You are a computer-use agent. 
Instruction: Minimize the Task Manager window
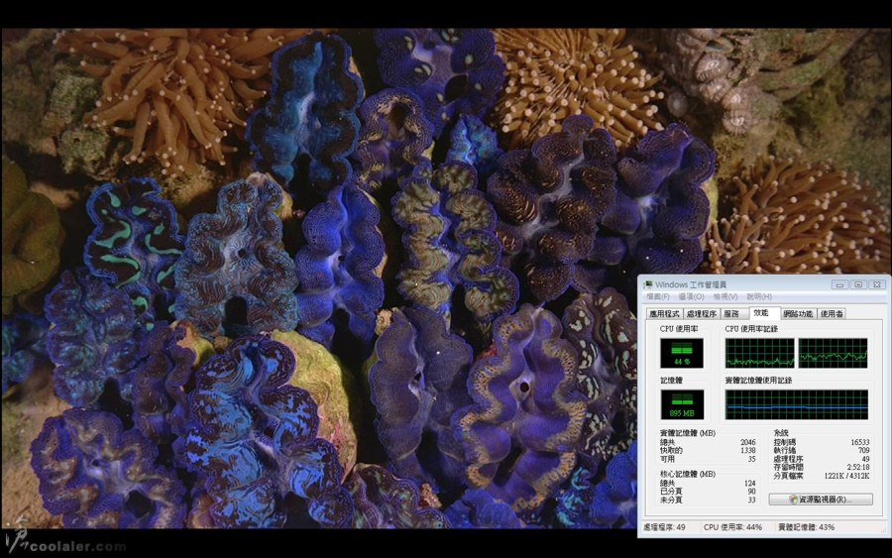pyautogui.click(x=839, y=284)
